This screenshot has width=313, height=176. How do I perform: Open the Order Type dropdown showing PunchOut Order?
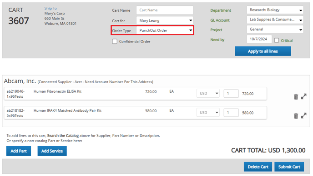point(165,30)
